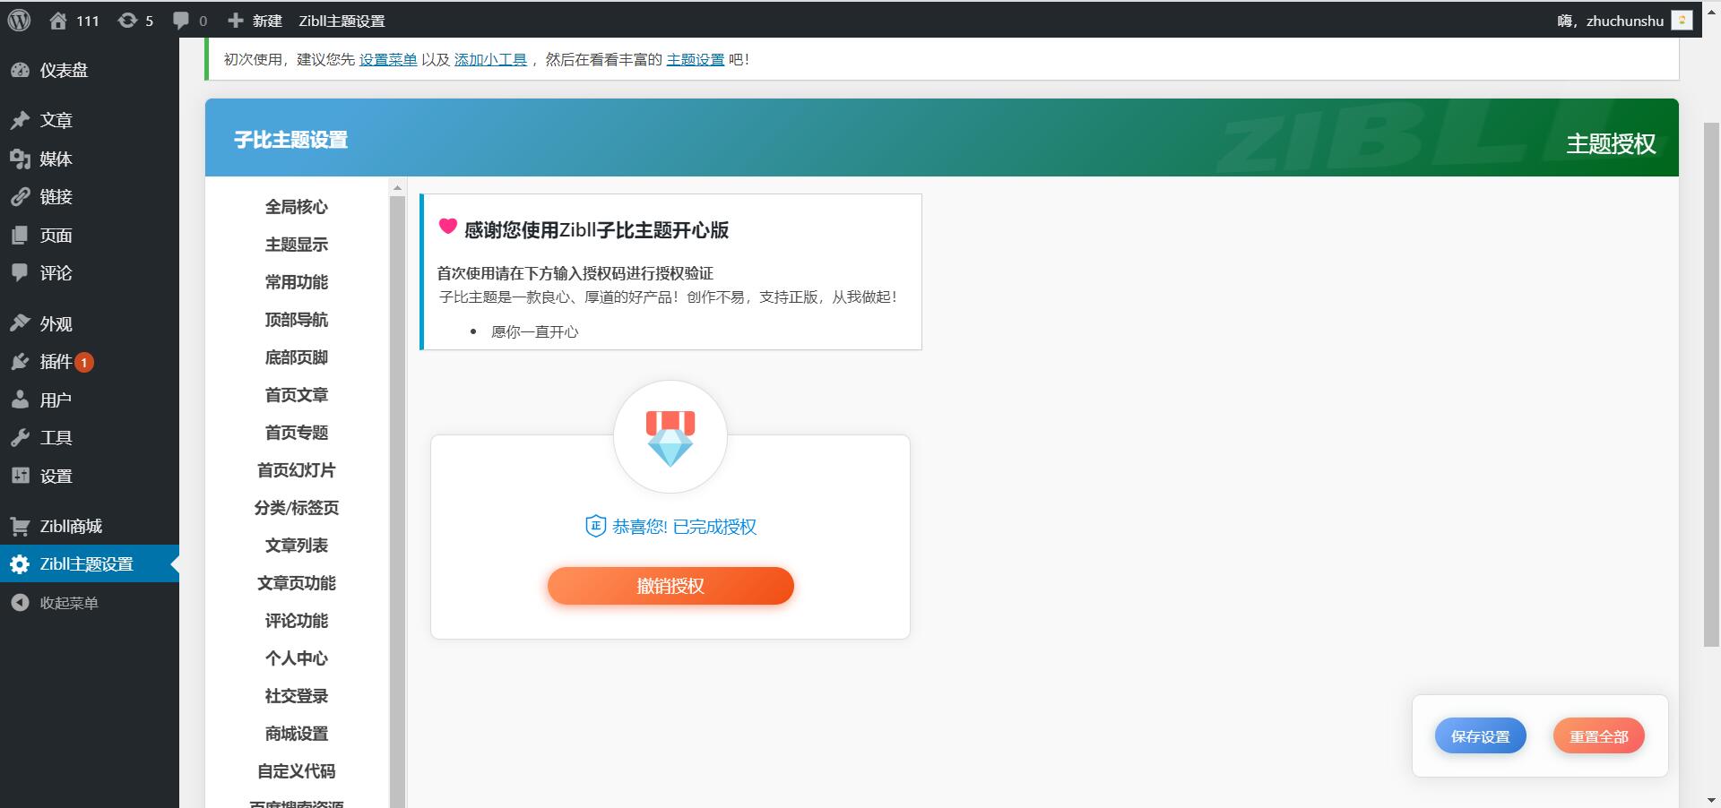Open 媒体 media library icon
Image resolution: width=1721 pixels, height=808 pixels.
click(x=20, y=159)
